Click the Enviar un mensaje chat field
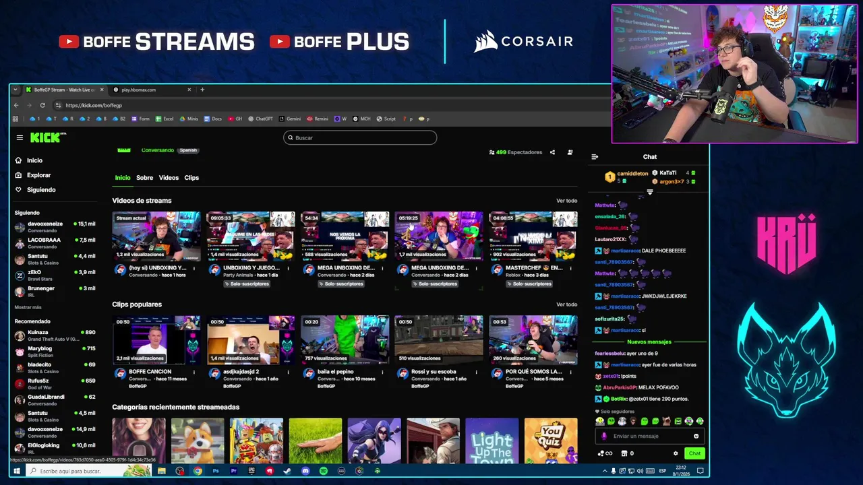This screenshot has width=863, height=485. click(650, 436)
